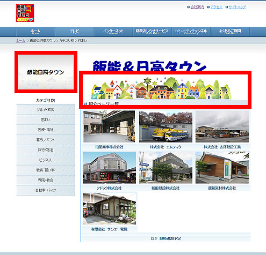
Task: Click the カテゴリ別 sidebar heading
Action: (x=46, y=100)
